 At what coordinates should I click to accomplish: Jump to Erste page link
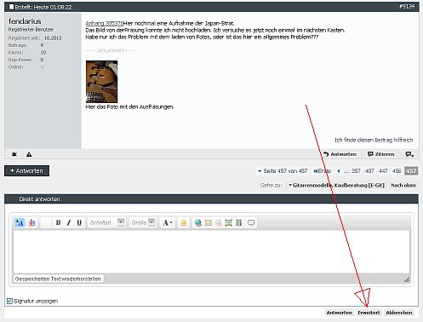tap(322, 171)
